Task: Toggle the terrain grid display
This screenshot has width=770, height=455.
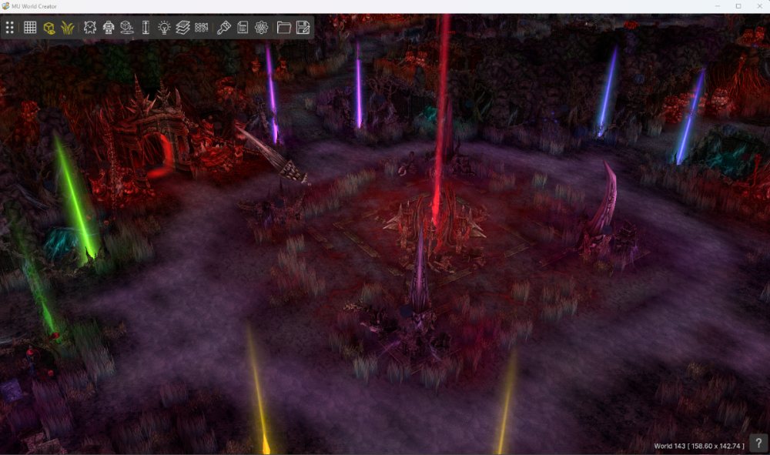Action: point(30,28)
